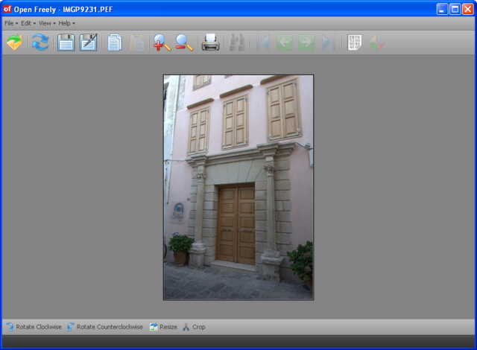The image size is (477, 350).
Task: Click the hex view document icon
Action: [x=355, y=42]
